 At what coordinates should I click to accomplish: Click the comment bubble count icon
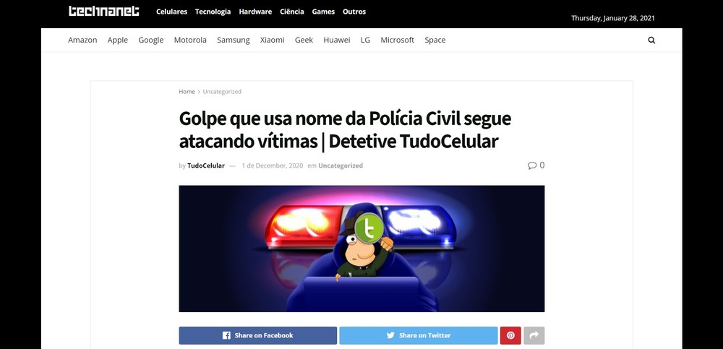[x=536, y=165]
